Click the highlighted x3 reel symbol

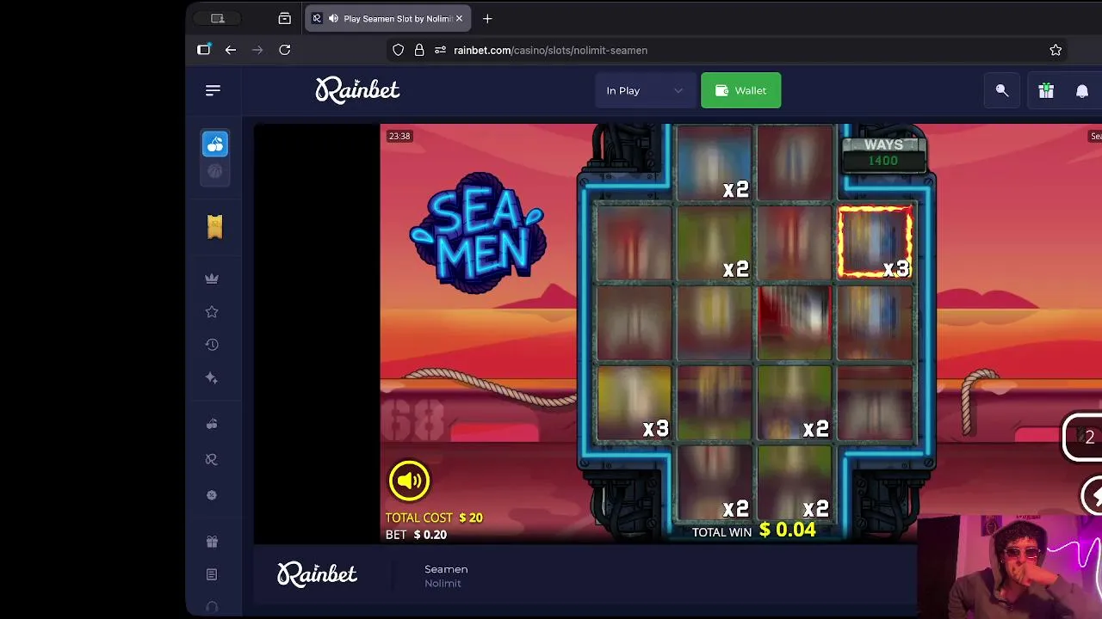coord(876,242)
